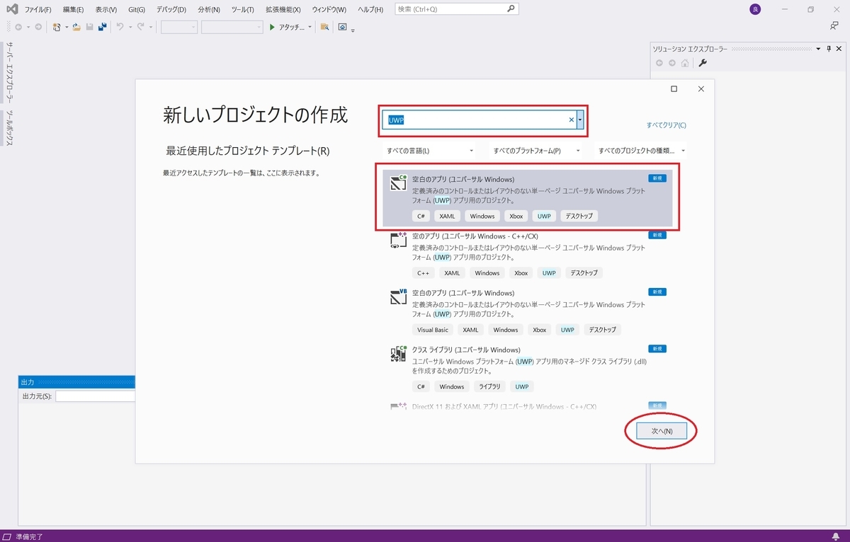Open the Git menu
This screenshot has height=542, width=850.
[x=137, y=10]
